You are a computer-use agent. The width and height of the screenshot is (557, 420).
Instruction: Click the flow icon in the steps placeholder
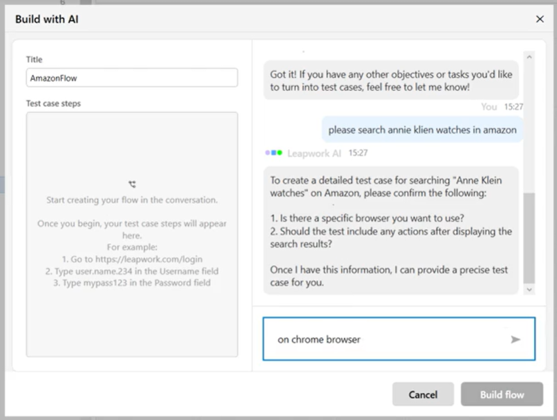[x=132, y=185]
